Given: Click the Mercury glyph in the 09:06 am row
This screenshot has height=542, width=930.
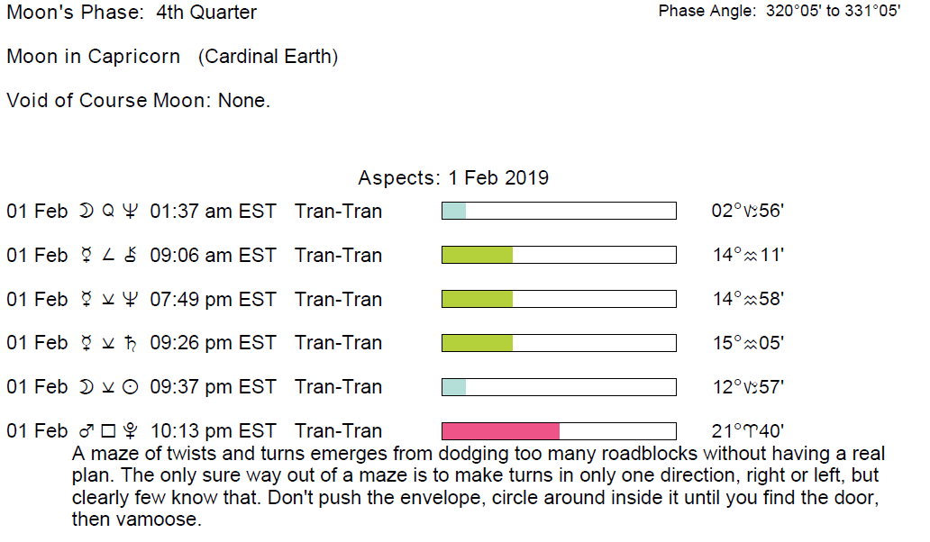Looking at the screenshot, I should pyautogui.click(x=87, y=256).
